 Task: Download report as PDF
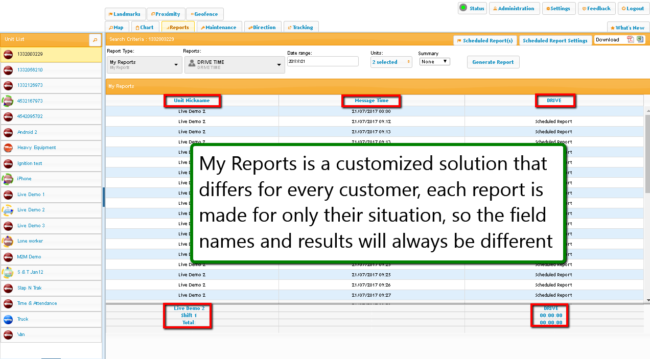(631, 40)
